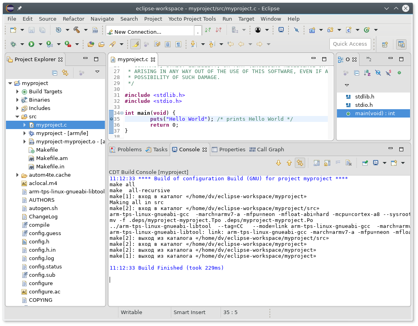Collapse all in Project Explorer

click(x=55, y=73)
